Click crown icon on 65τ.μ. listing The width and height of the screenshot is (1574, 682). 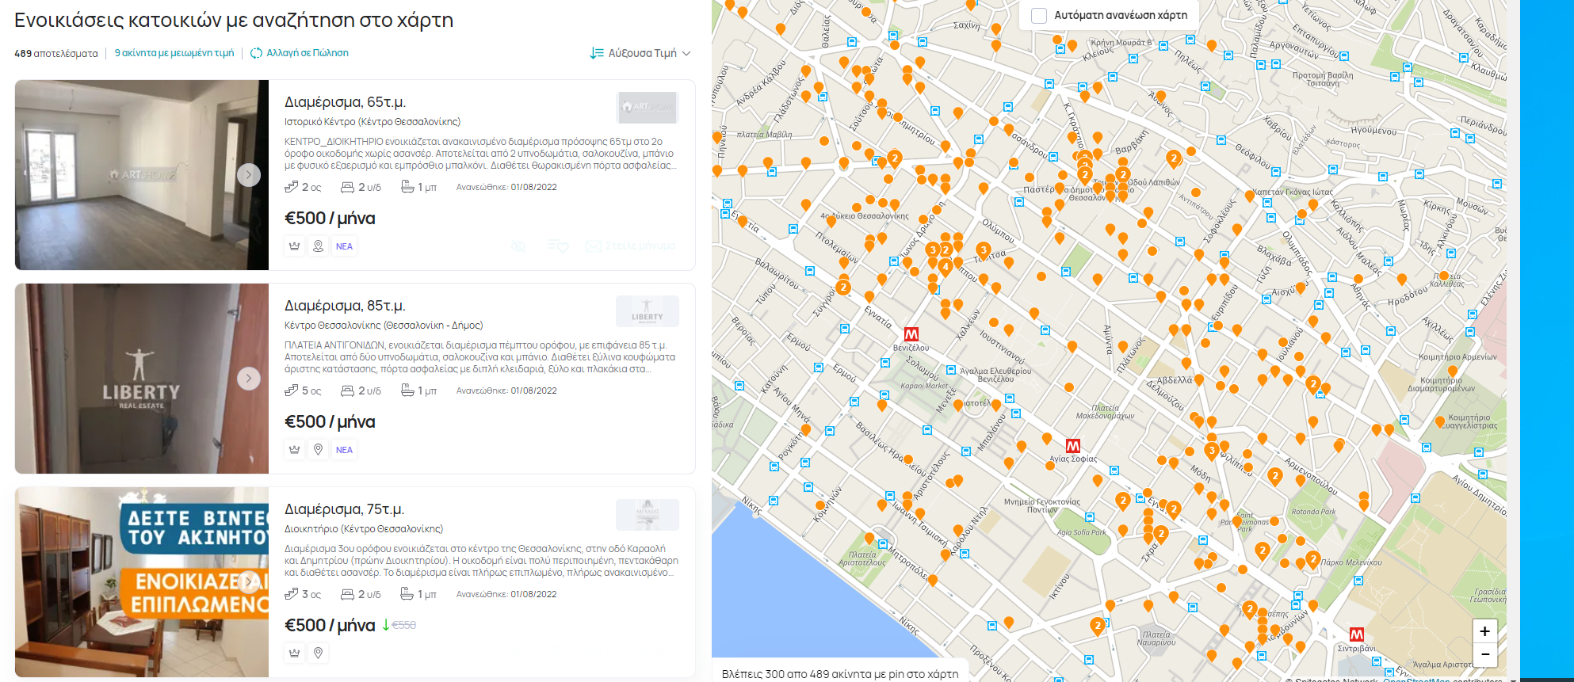(295, 246)
